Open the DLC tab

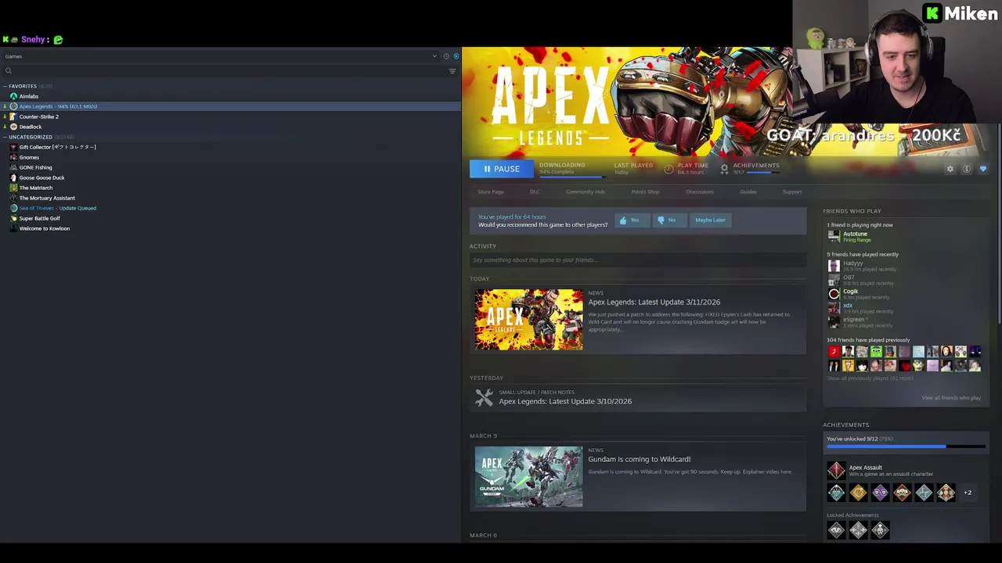[535, 192]
